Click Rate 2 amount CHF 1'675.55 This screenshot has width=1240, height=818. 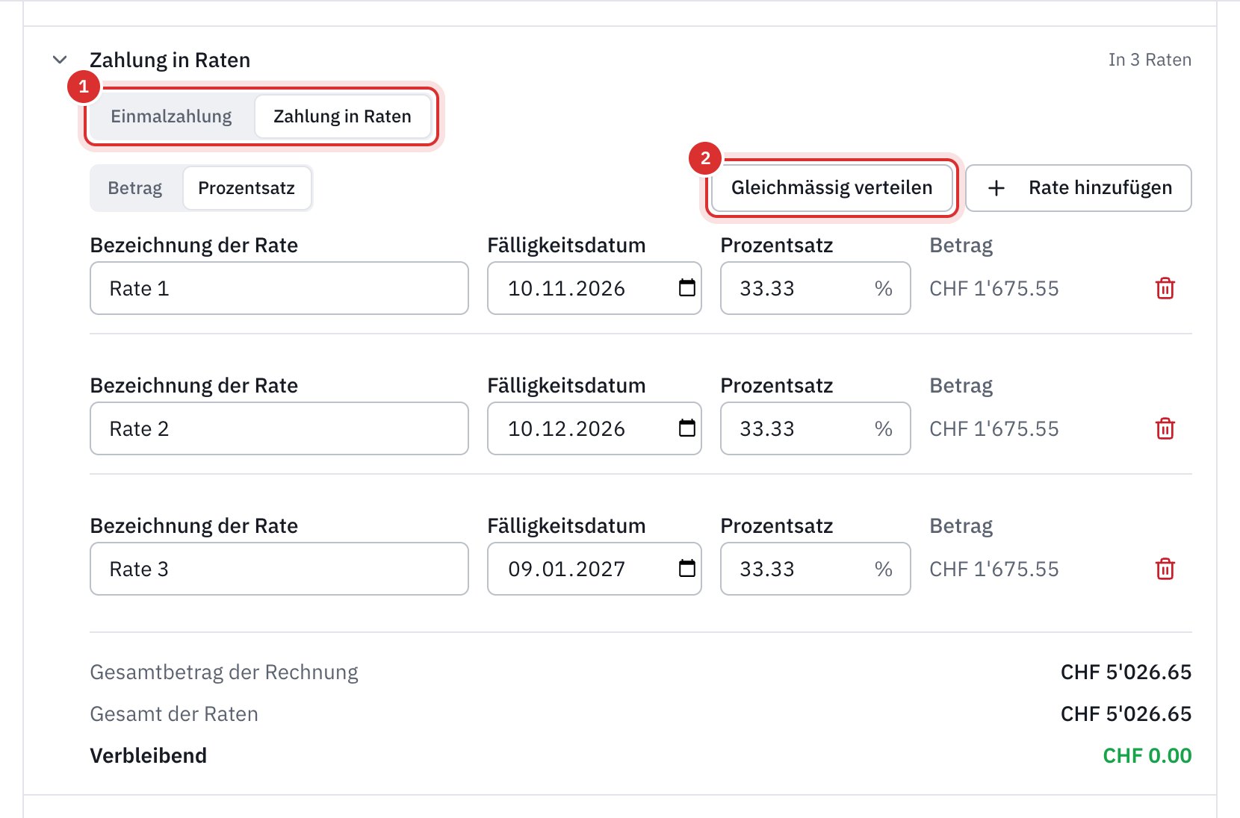click(993, 428)
